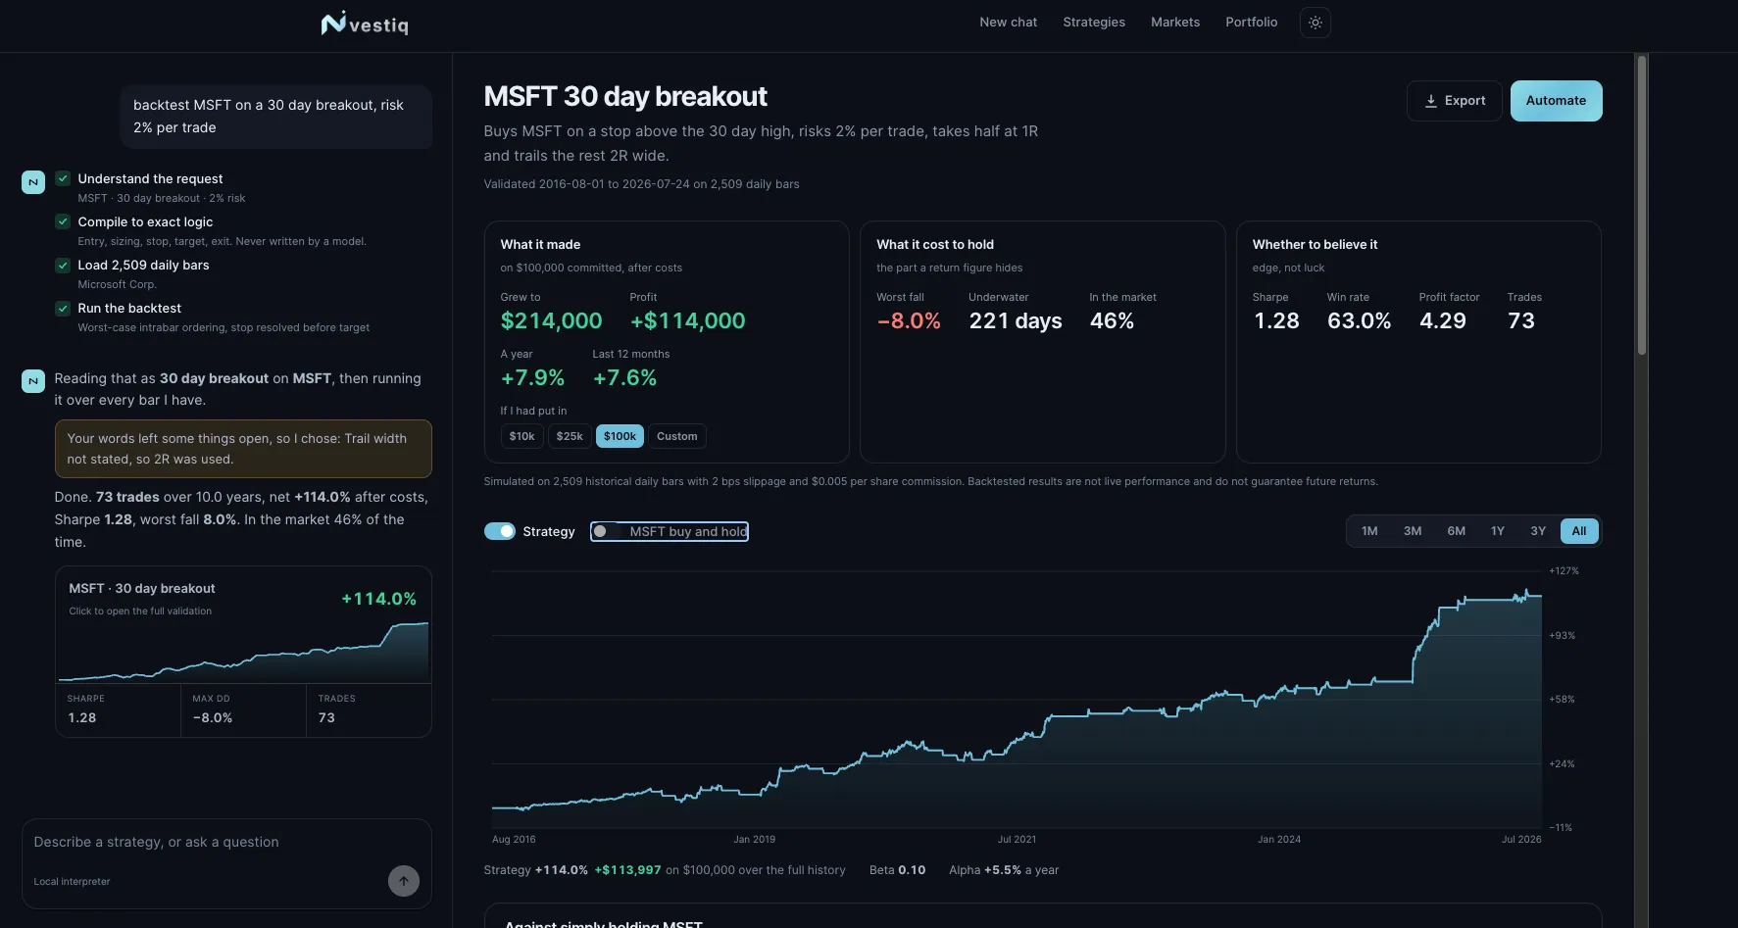Open the MSFT 30 day breakout result card
This screenshot has height=928, width=1738.
click(243, 652)
